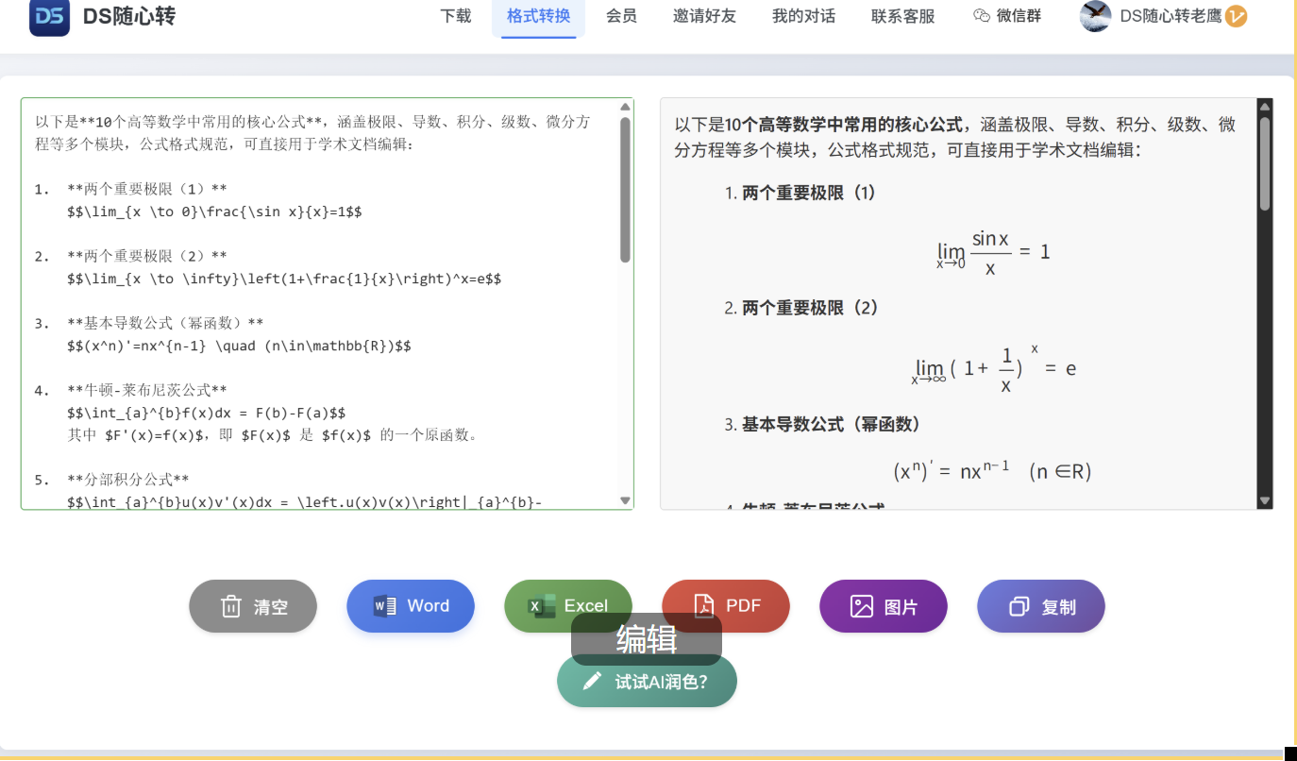
Task: Click the source editor scrollbar thumb
Action: [625, 189]
